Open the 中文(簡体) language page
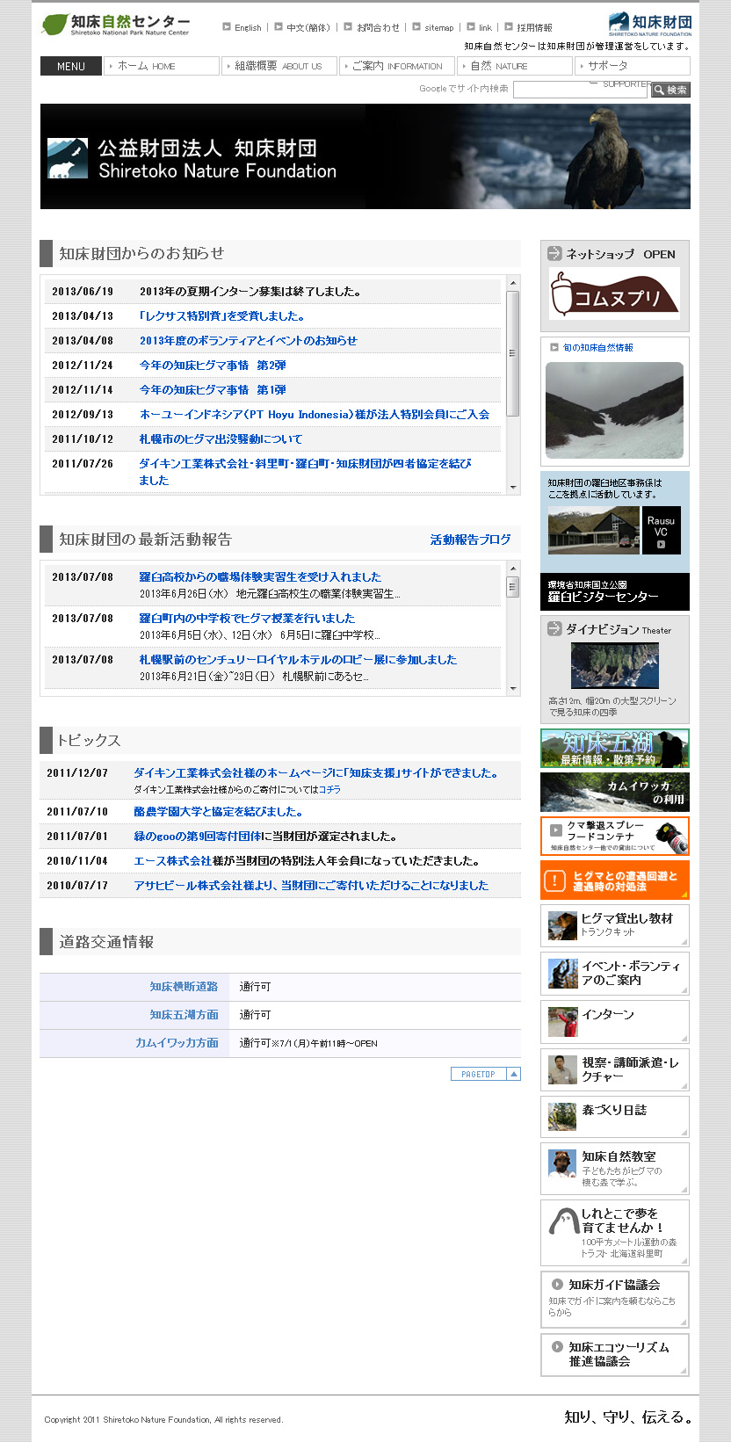Screen dimensions: 731x1442 pos(308,28)
